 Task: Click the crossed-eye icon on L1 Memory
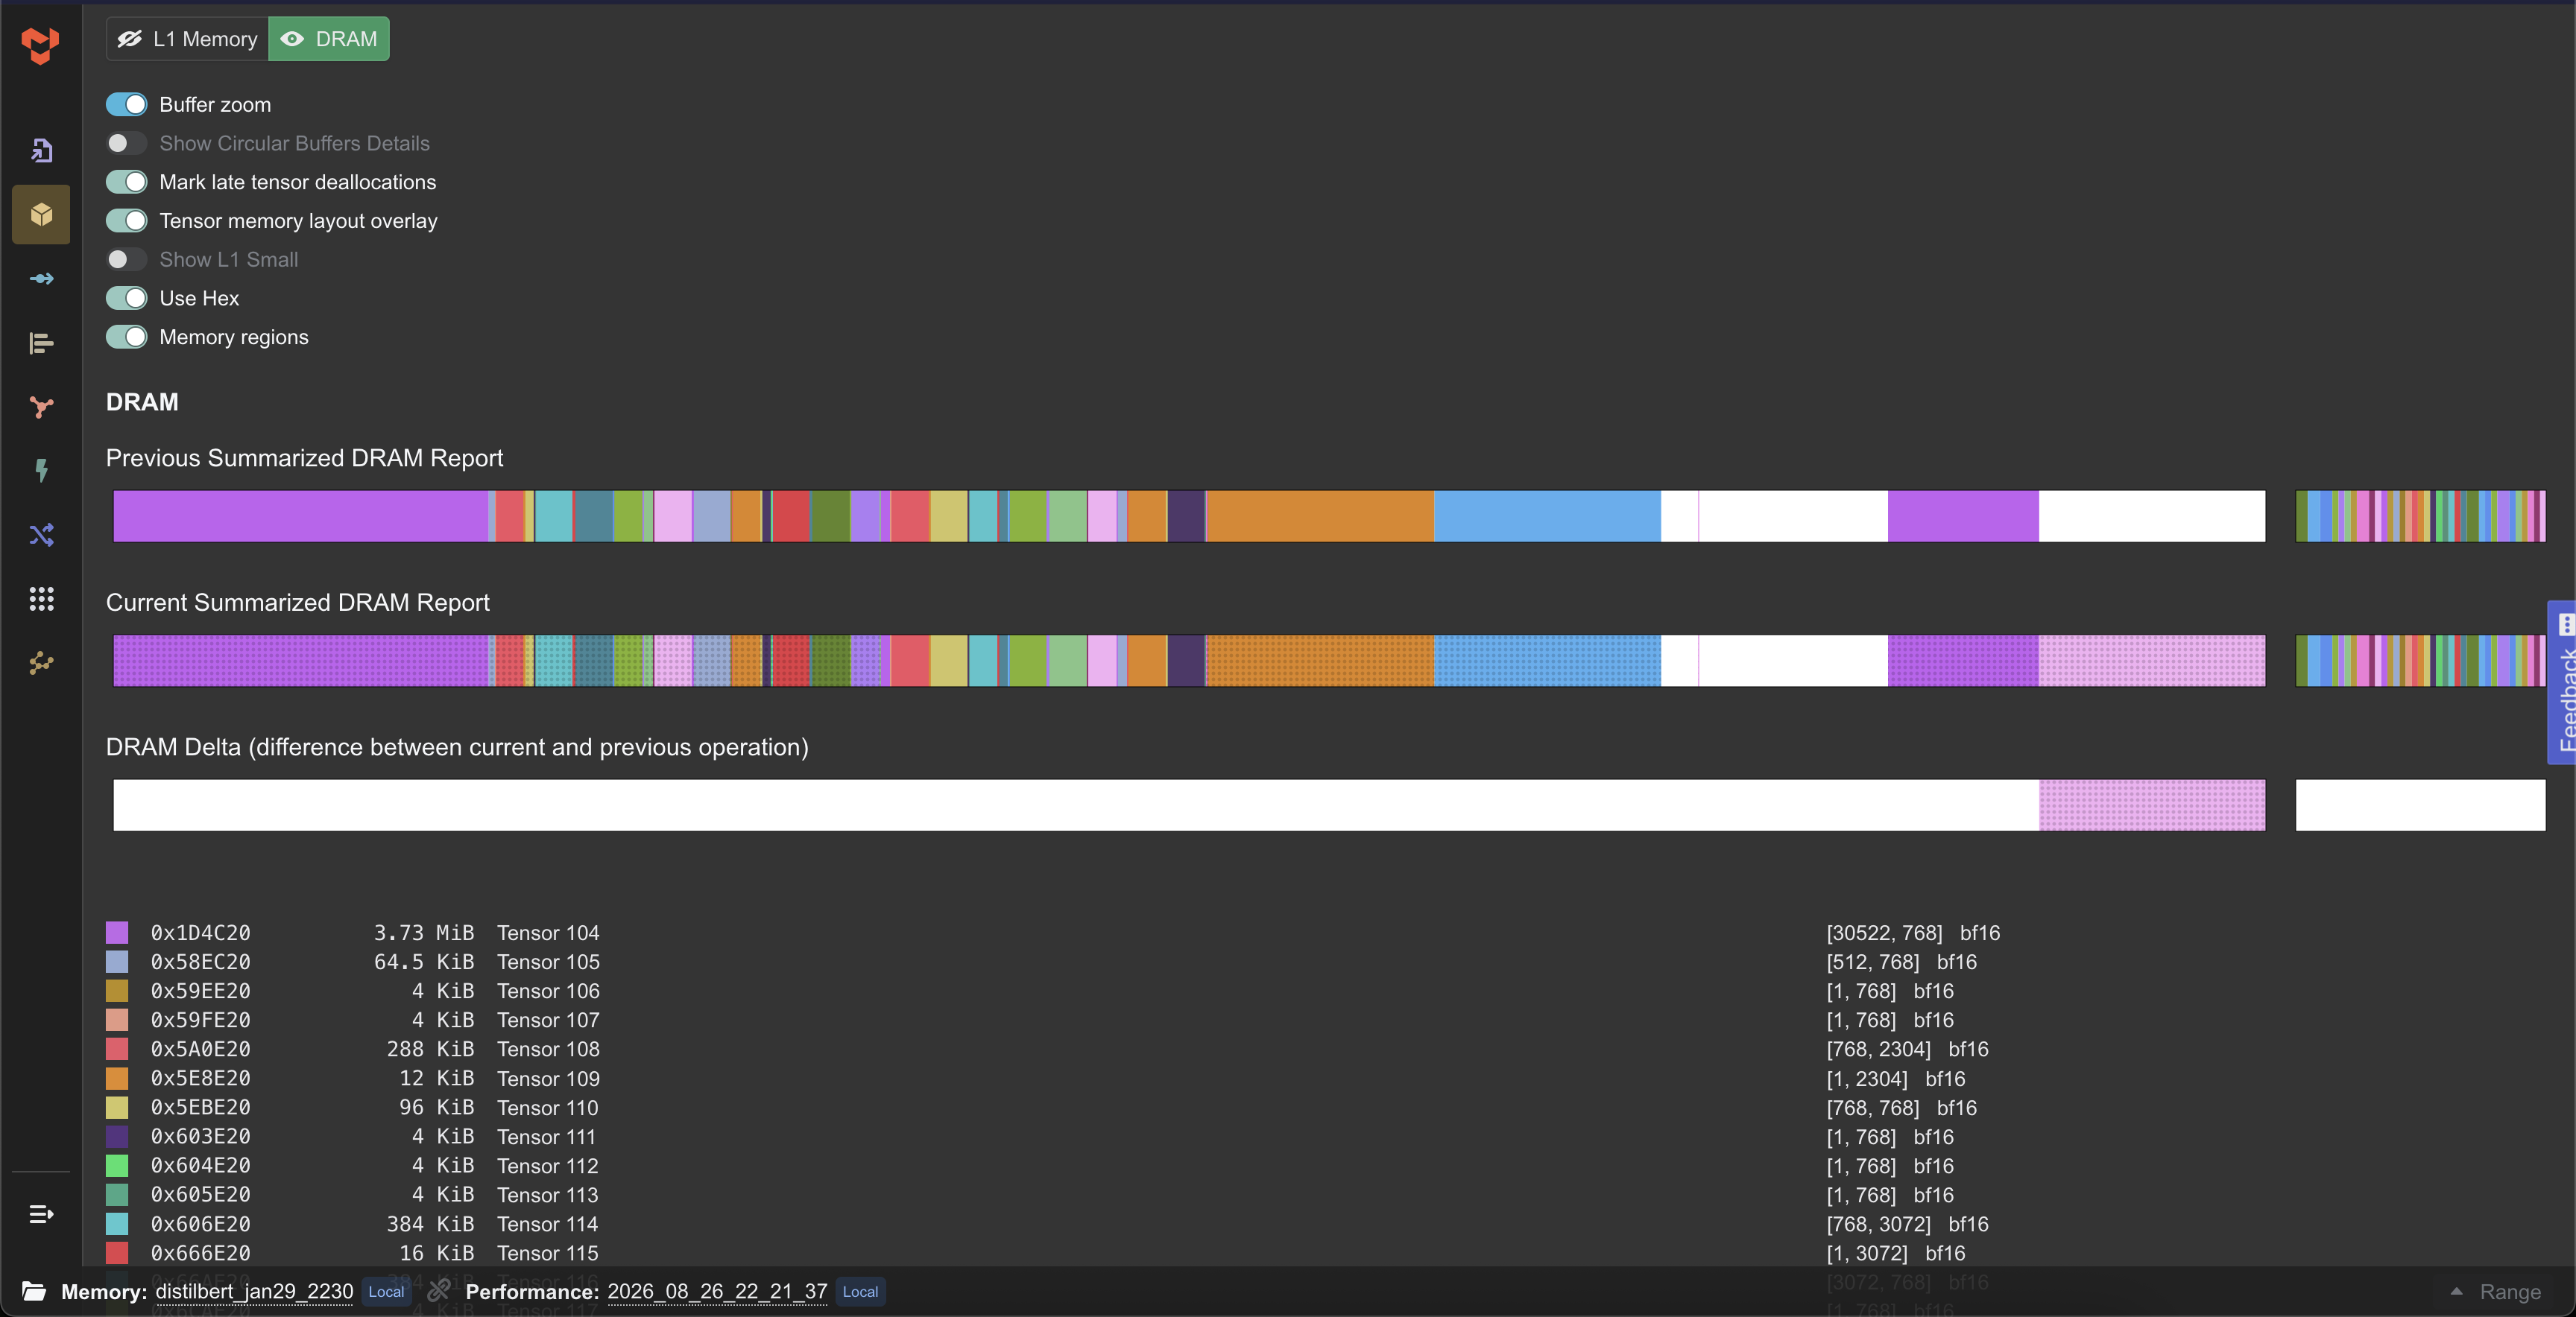pos(130,39)
